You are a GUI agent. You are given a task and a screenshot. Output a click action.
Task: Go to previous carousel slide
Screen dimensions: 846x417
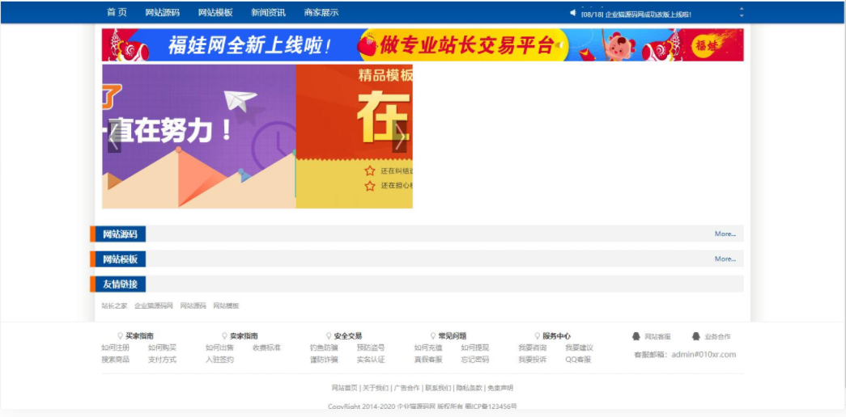point(114,137)
